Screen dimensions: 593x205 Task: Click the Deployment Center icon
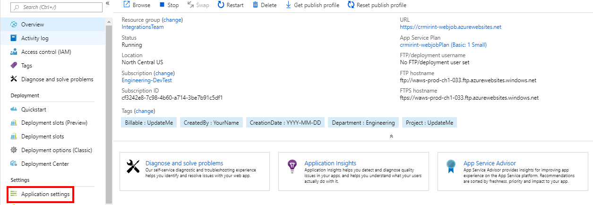click(13, 164)
